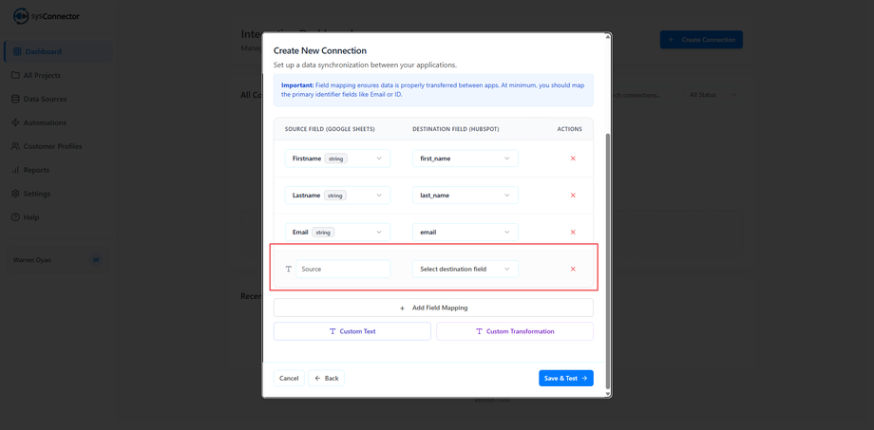Delete the custom Source mapping row
The image size is (874, 430).
(x=573, y=270)
